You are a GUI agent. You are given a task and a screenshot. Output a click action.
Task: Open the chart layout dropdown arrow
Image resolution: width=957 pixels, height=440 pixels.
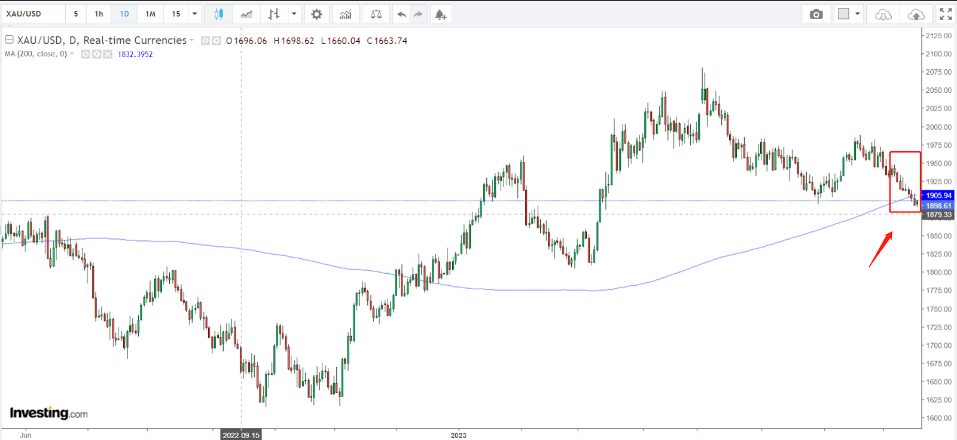coord(858,14)
